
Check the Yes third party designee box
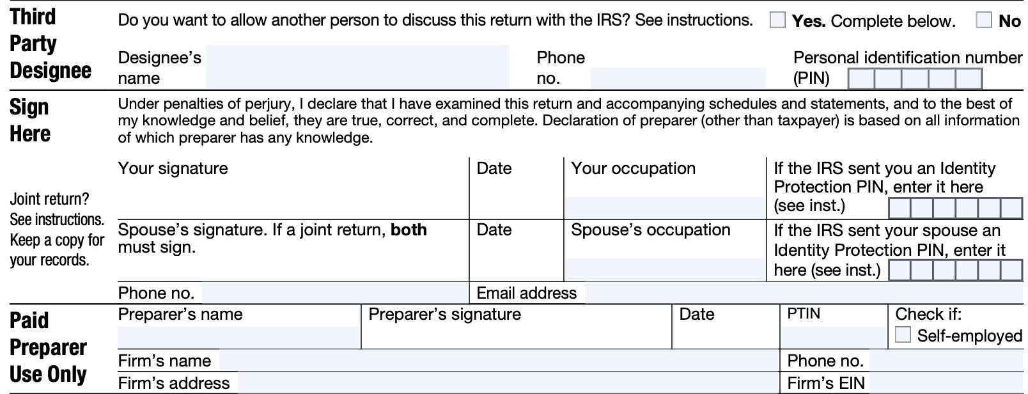[x=777, y=20]
